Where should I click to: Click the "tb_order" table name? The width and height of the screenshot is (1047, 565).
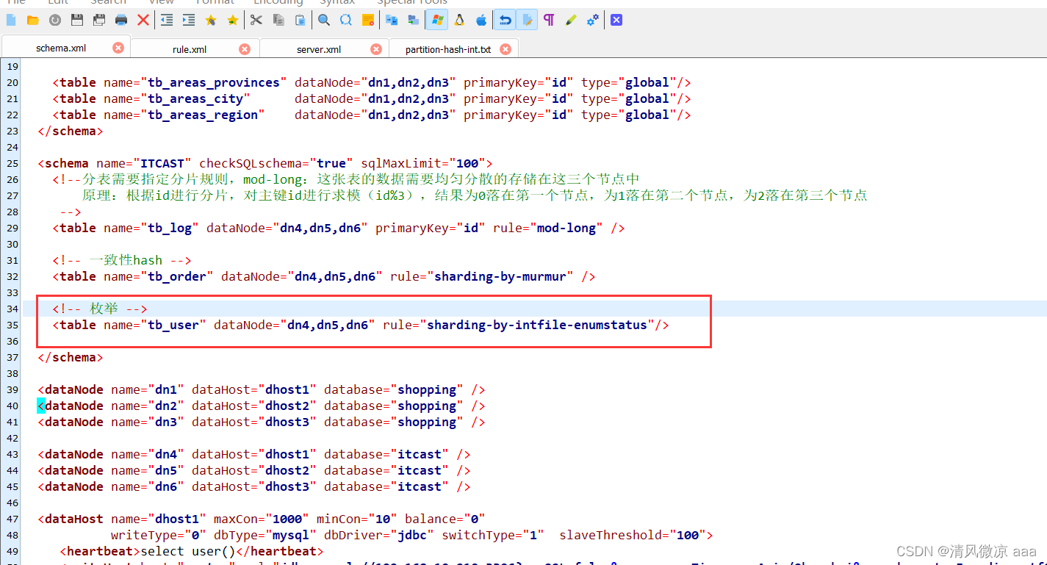point(177,276)
